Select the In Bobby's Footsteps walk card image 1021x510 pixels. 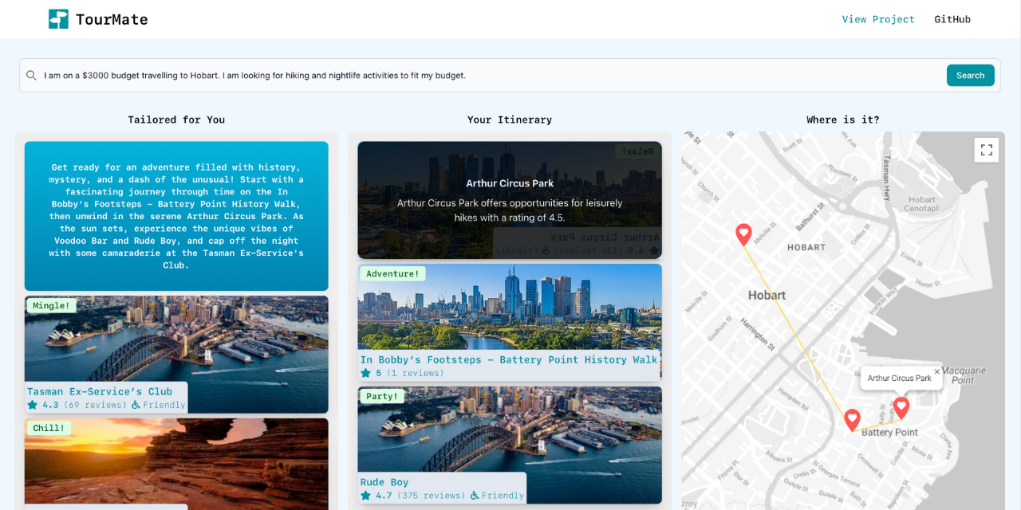pyautogui.click(x=510, y=307)
